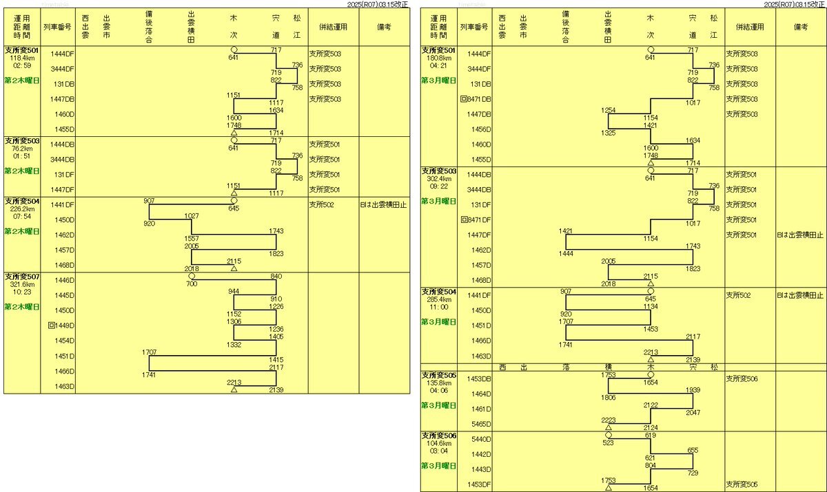Select train number 回8471DB
Image resolution: width=827 pixels, height=492 pixels.
tap(476, 99)
